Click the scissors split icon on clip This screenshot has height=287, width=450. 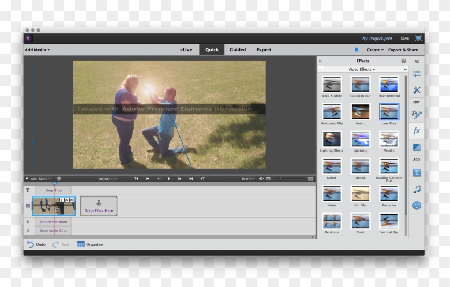[x=57, y=210]
